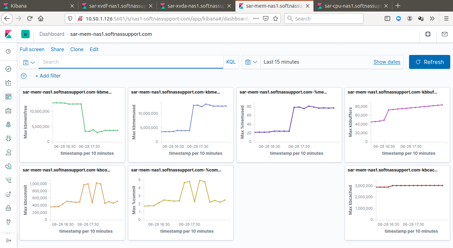Click the Show dates link

(387, 62)
